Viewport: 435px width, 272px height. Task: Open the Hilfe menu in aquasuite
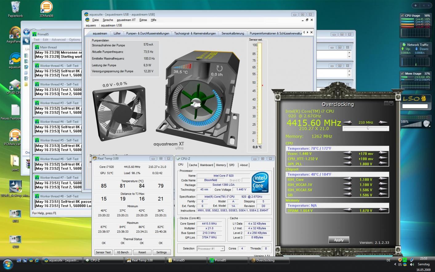pos(154,20)
